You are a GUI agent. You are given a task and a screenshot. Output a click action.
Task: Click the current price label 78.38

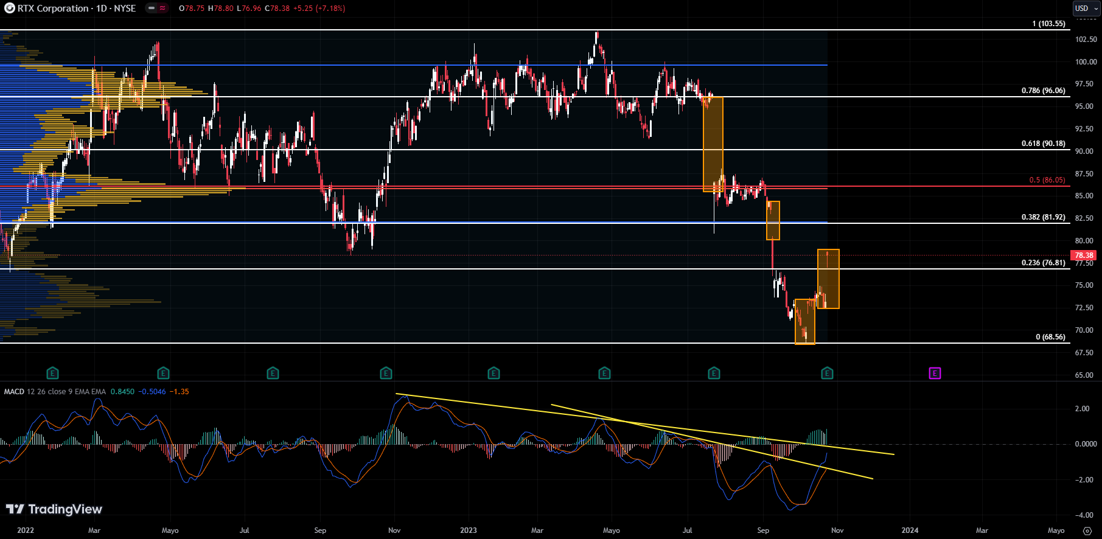click(x=1084, y=256)
